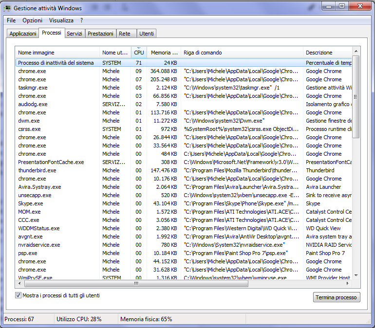Click vertical scrollbar down arrow

tap(356, 275)
